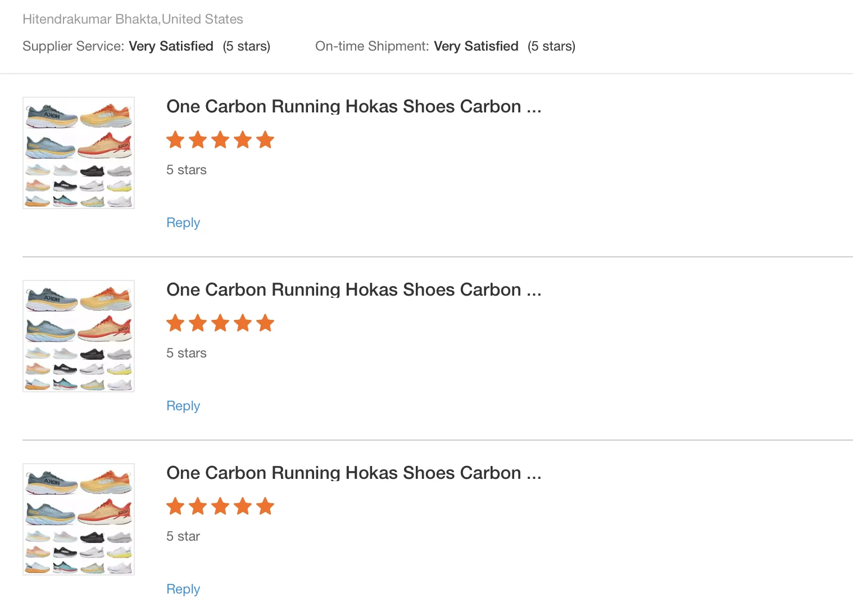The height and width of the screenshot is (616, 853).
Task: Select the first star in the second review
Action: [x=175, y=323]
